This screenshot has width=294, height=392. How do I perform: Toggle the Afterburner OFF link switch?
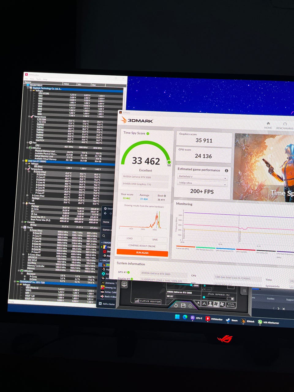click(207, 289)
